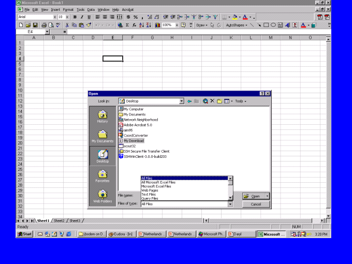Apply Percent style format
The image size is (352, 264).
pyautogui.click(x=136, y=17)
